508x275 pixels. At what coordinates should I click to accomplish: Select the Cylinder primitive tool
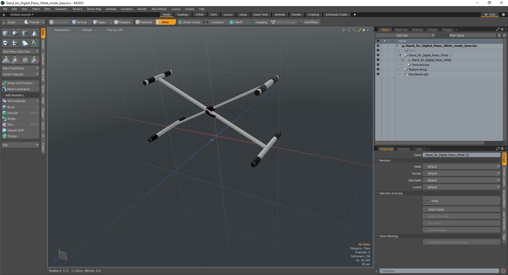coord(25,33)
